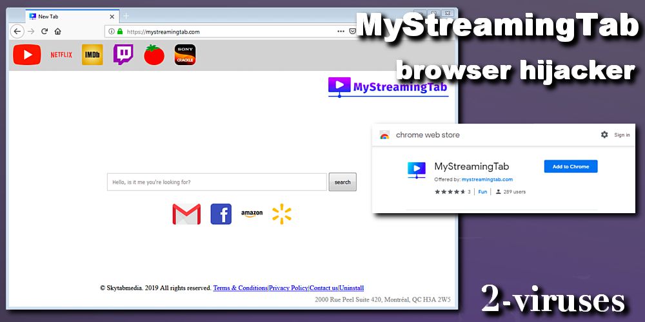Image resolution: width=645 pixels, height=322 pixels.
Task: Open the Sony Crackle shortcut
Action: [185, 55]
